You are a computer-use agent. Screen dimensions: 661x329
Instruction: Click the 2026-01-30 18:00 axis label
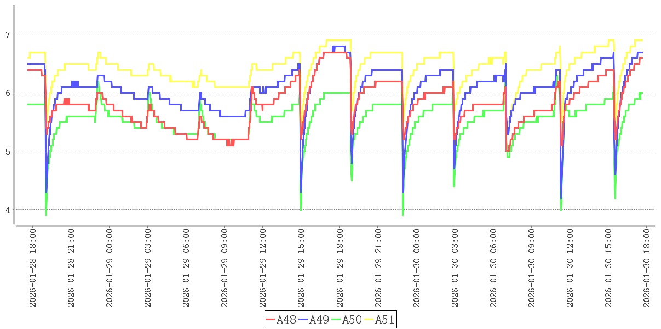647,268
